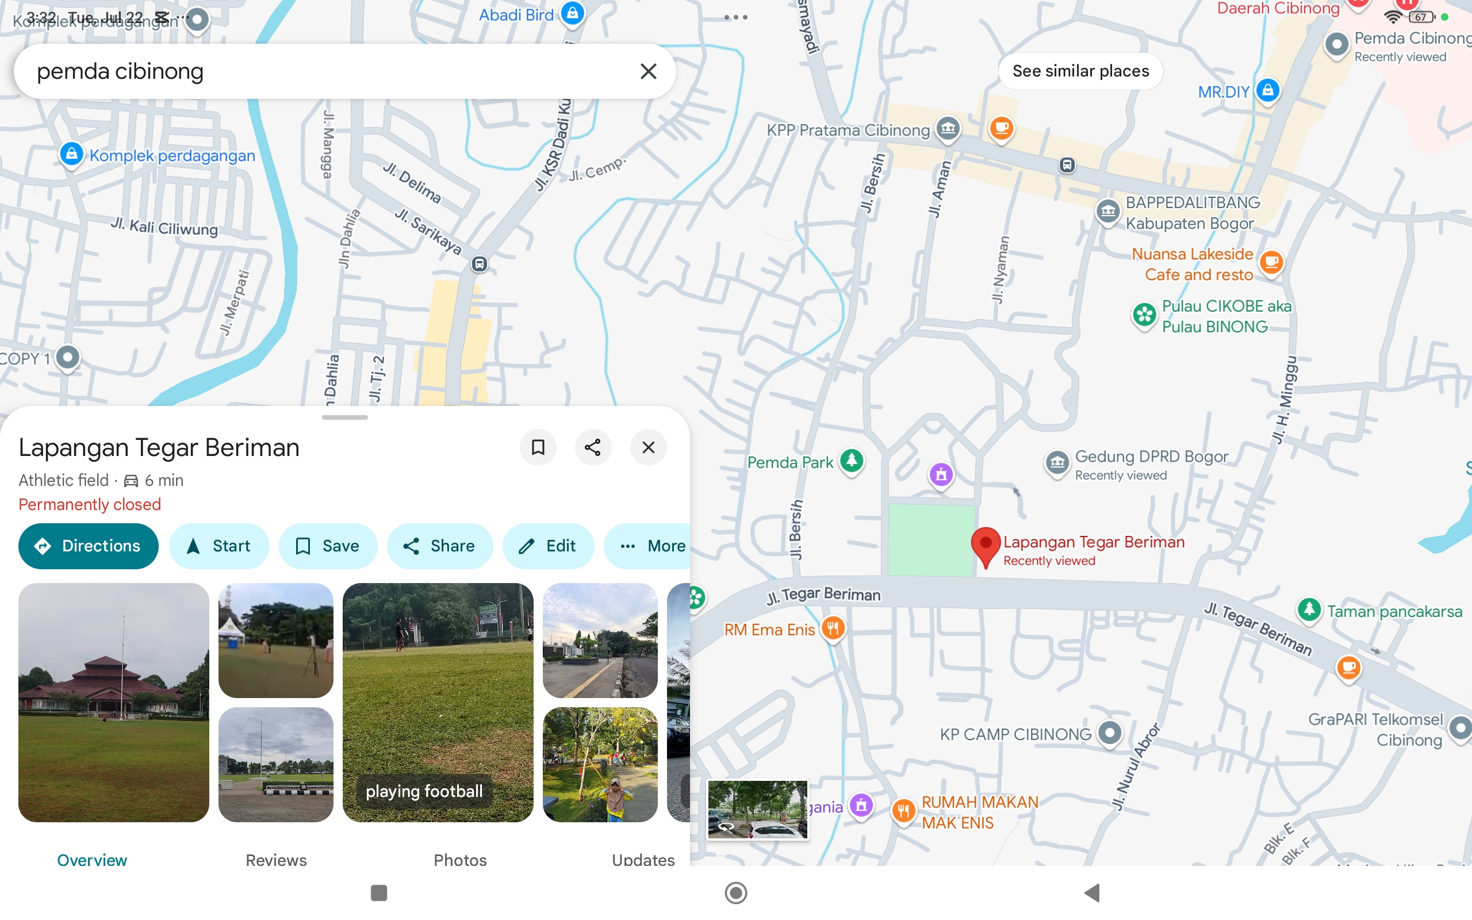
Task: Tap the red Lapangan Tegar Beriman pin
Action: (986, 543)
